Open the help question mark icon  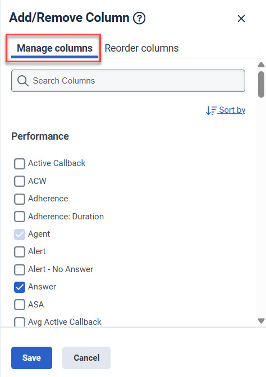tap(140, 19)
